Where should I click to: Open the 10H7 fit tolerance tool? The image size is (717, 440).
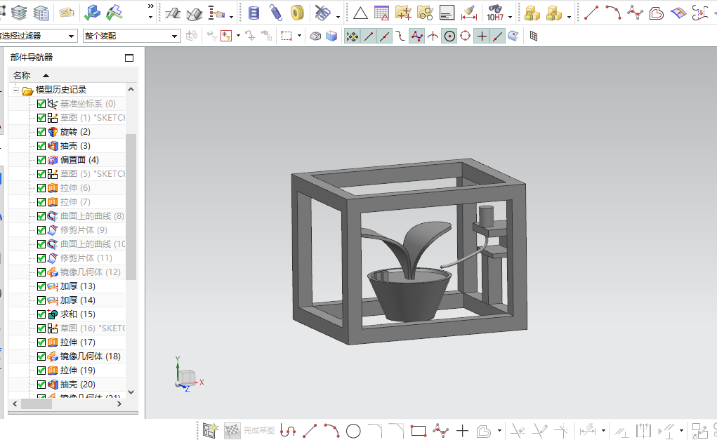(495, 13)
